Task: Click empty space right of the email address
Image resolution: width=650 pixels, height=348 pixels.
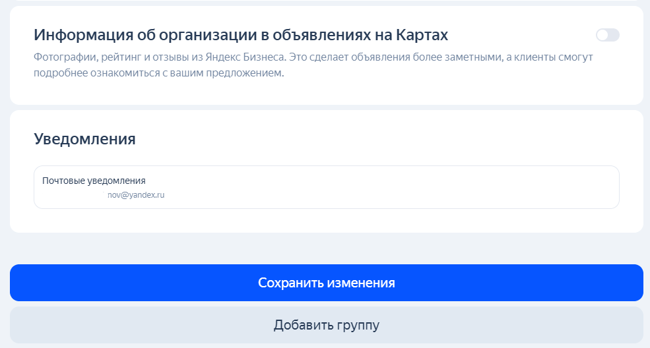Action: (396, 195)
